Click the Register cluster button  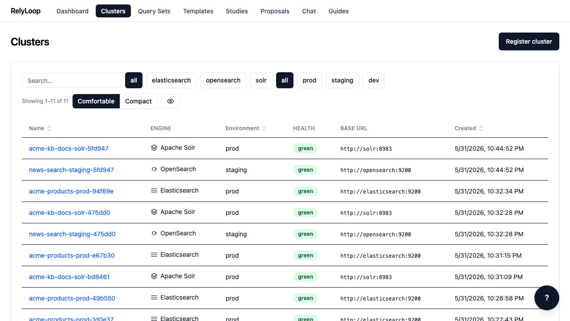(529, 41)
